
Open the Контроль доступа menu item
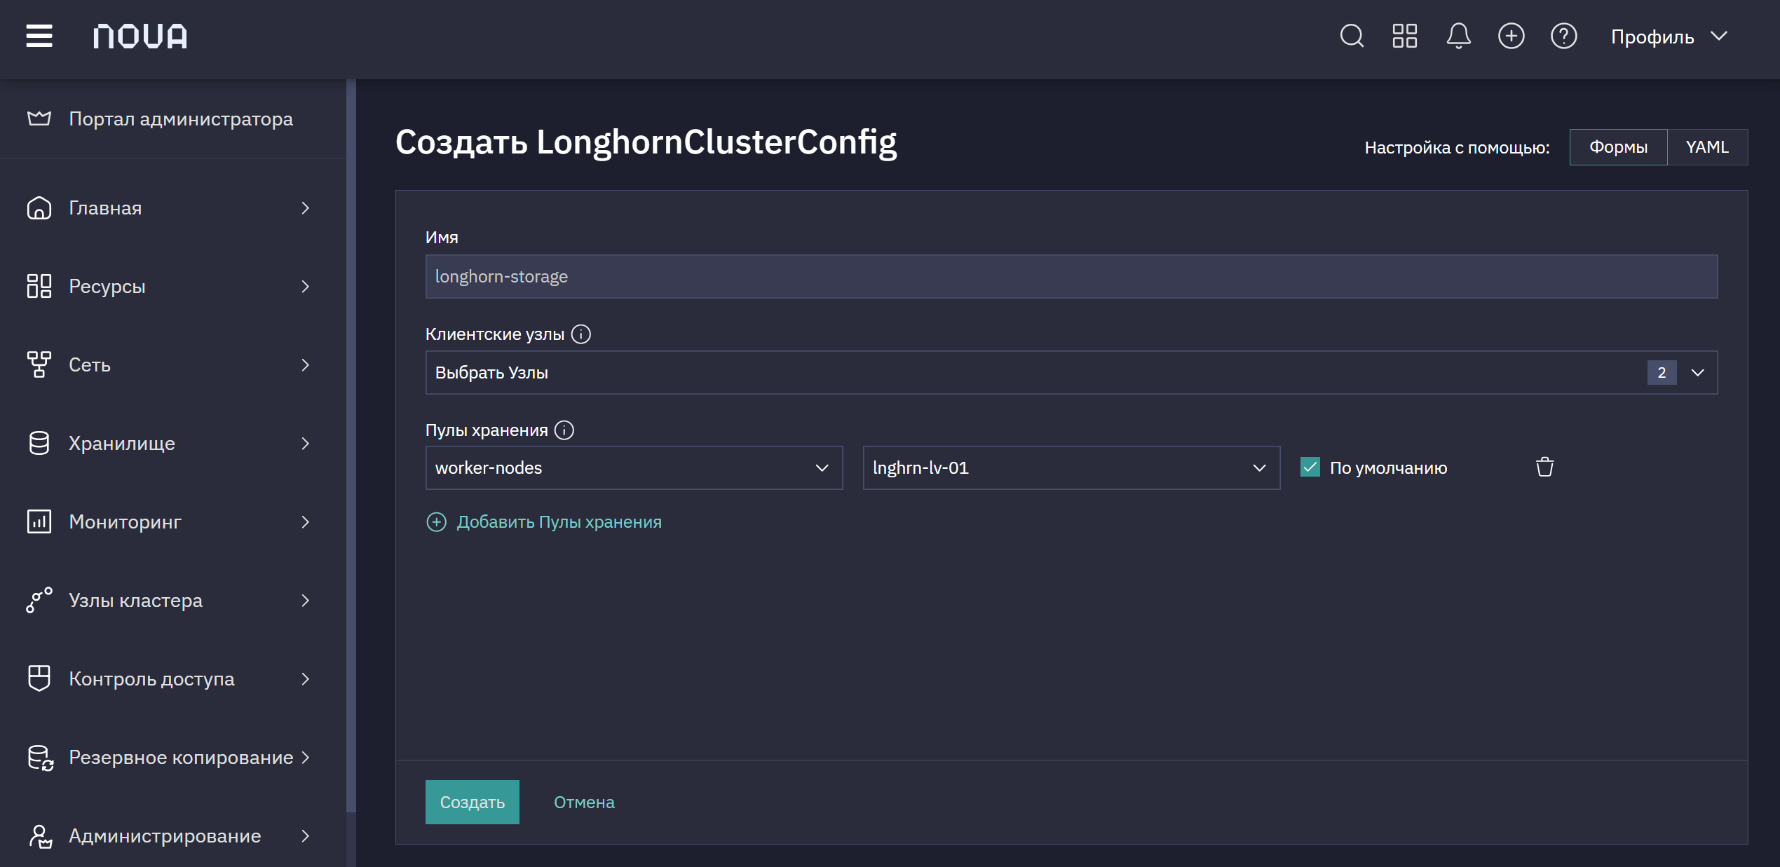(172, 679)
